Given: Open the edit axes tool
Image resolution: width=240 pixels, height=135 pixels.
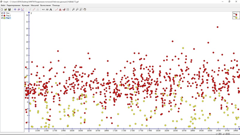Looking at the screenshot, I should click(x=15, y=10).
